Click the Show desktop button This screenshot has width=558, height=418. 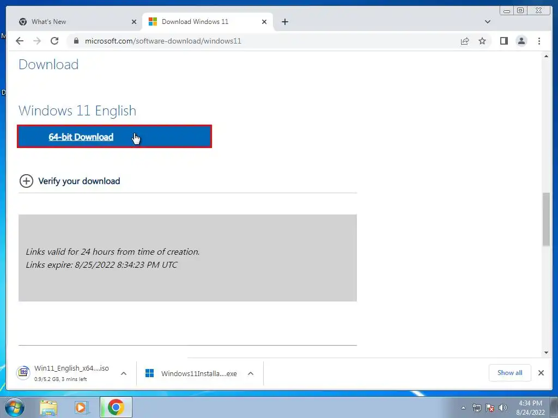click(554, 407)
